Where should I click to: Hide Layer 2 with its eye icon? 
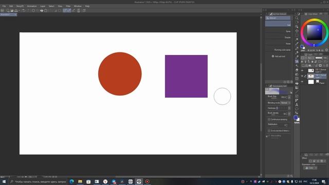tap(302, 70)
